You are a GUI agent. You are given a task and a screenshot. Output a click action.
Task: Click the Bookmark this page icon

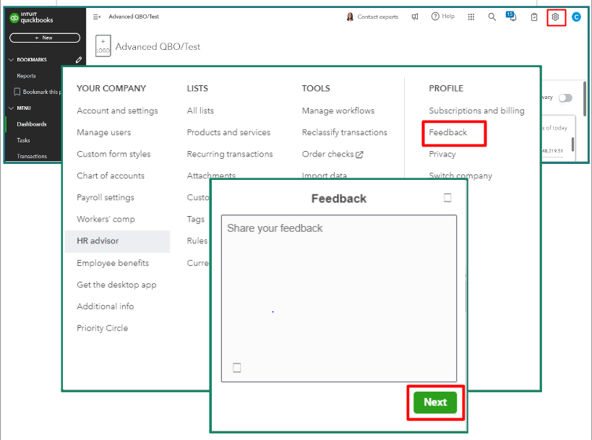click(17, 92)
